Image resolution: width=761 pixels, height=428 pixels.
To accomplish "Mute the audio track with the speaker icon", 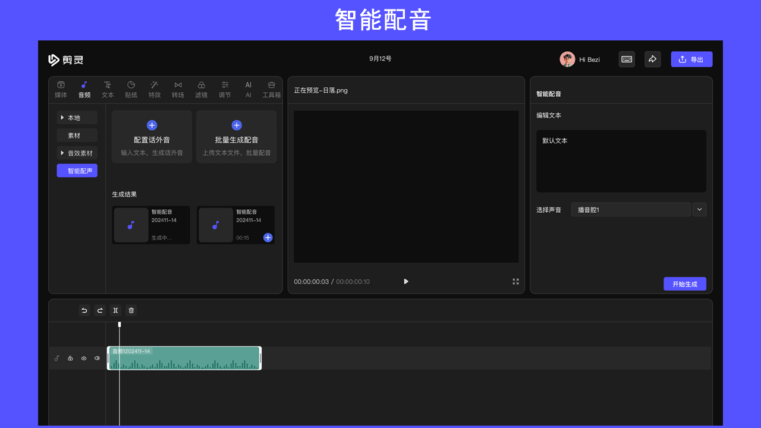I will pyautogui.click(x=97, y=358).
